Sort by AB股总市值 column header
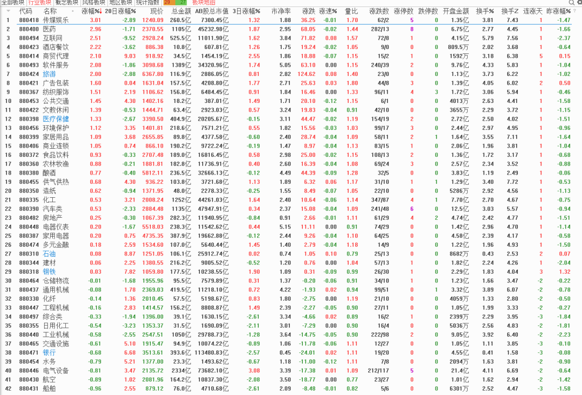The width and height of the screenshot is (582, 395). point(212,11)
